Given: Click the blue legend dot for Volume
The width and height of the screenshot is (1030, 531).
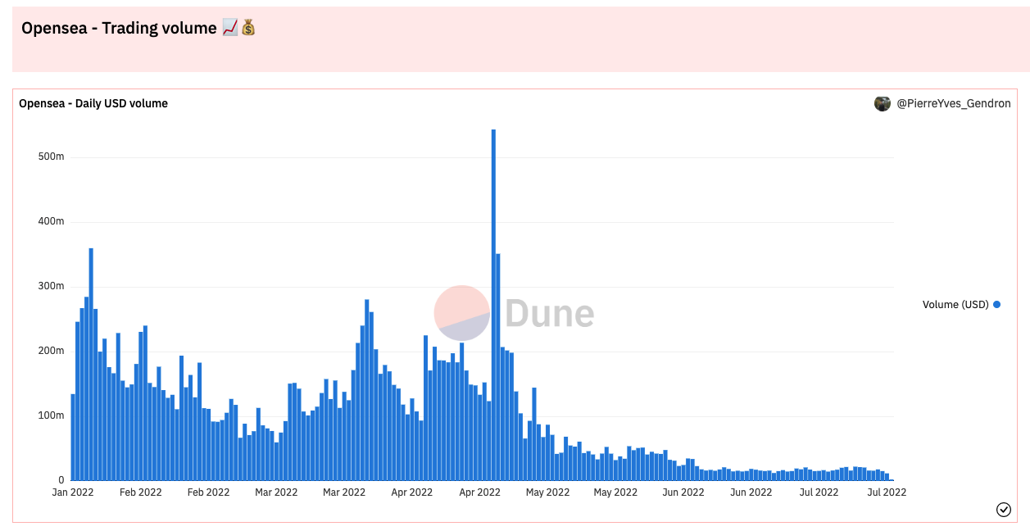Looking at the screenshot, I should (x=997, y=305).
